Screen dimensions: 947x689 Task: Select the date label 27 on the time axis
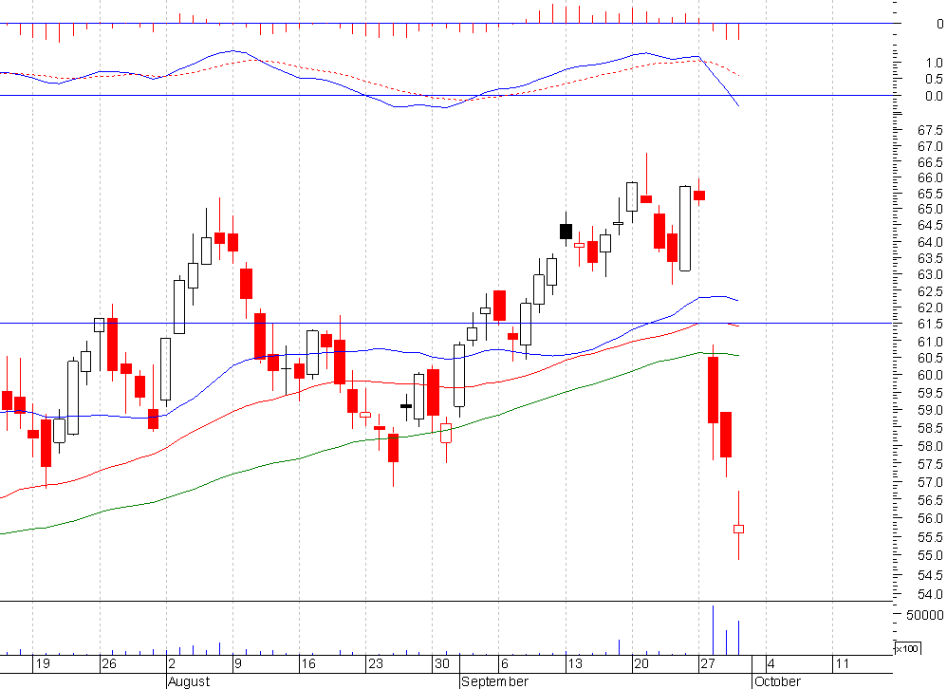click(708, 663)
